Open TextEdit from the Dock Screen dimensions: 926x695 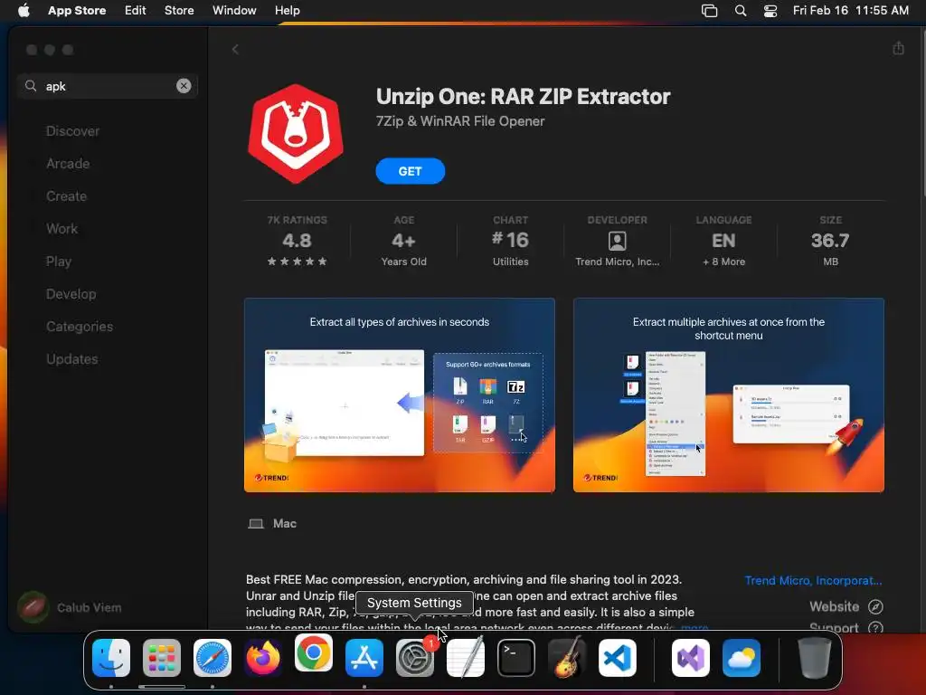pos(466,658)
